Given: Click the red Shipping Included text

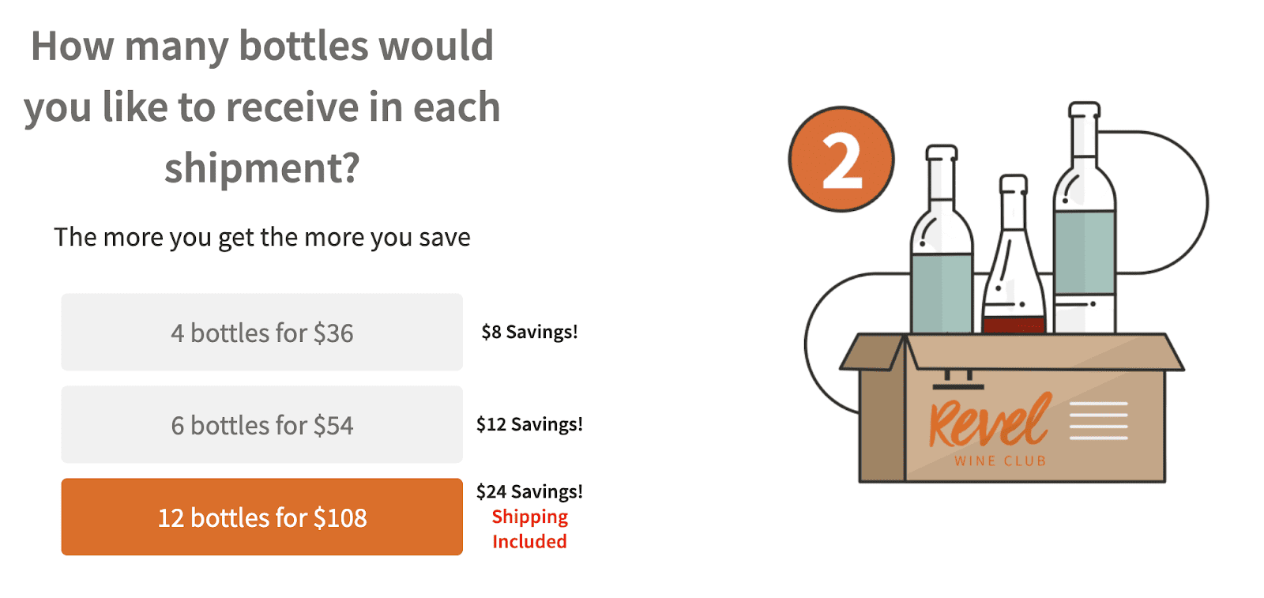Looking at the screenshot, I should coord(529,529).
